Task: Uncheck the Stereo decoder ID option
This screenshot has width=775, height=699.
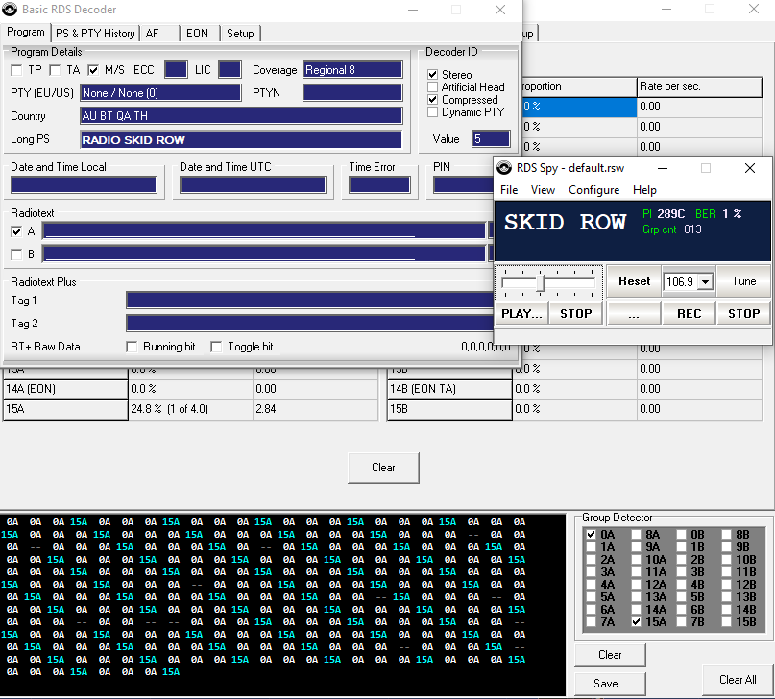Action: pyautogui.click(x=433, y=75)
